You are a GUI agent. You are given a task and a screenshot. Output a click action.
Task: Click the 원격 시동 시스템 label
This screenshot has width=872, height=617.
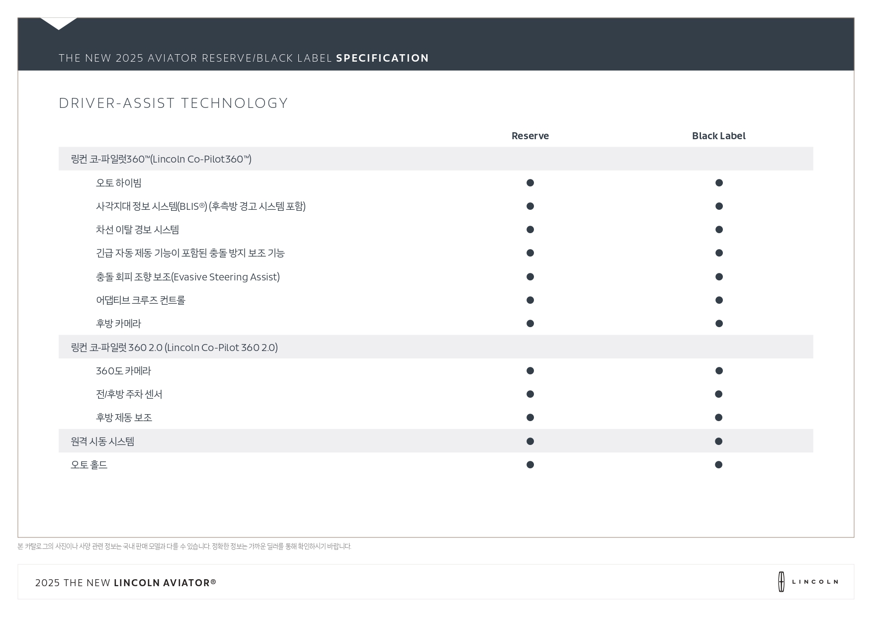(x=102, y=441)
